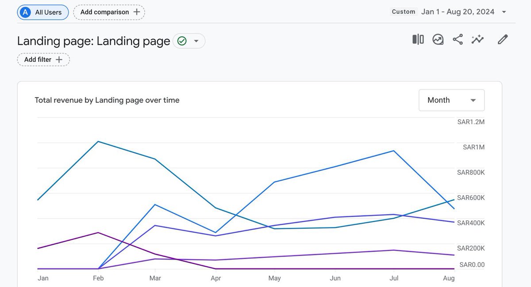Click the dark purple line's February peak
The width and height of the screenshot is (531, 287).
click(x=98, y=233)
